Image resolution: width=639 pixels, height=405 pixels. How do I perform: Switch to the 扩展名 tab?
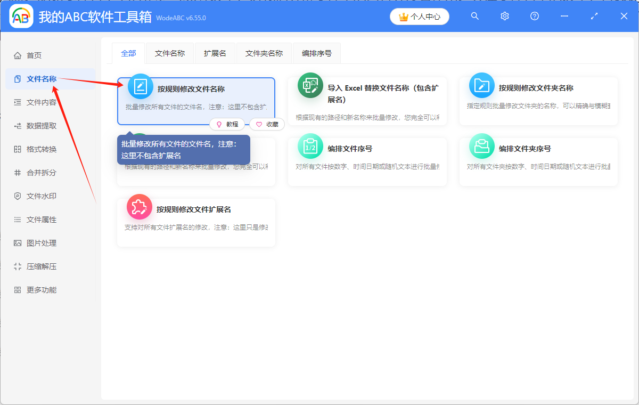coord(215,53)
